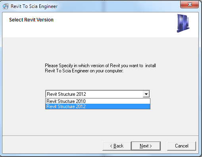Proceed by clicking the Next button
Screen dimensions: 202x157
[146, 146]
